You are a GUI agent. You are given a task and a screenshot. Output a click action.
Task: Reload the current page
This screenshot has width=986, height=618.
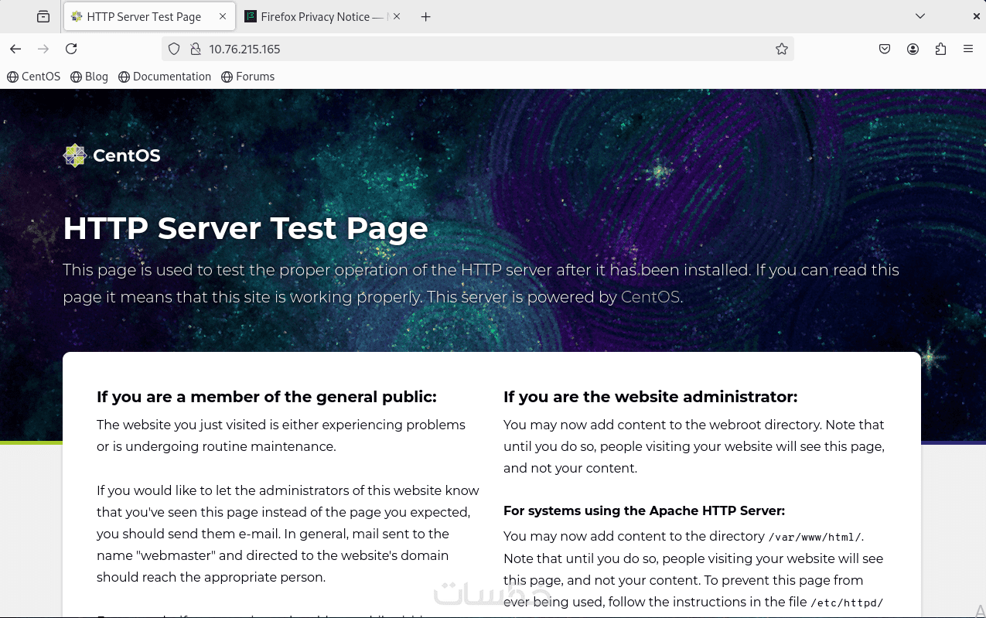(x=71, y=49)
